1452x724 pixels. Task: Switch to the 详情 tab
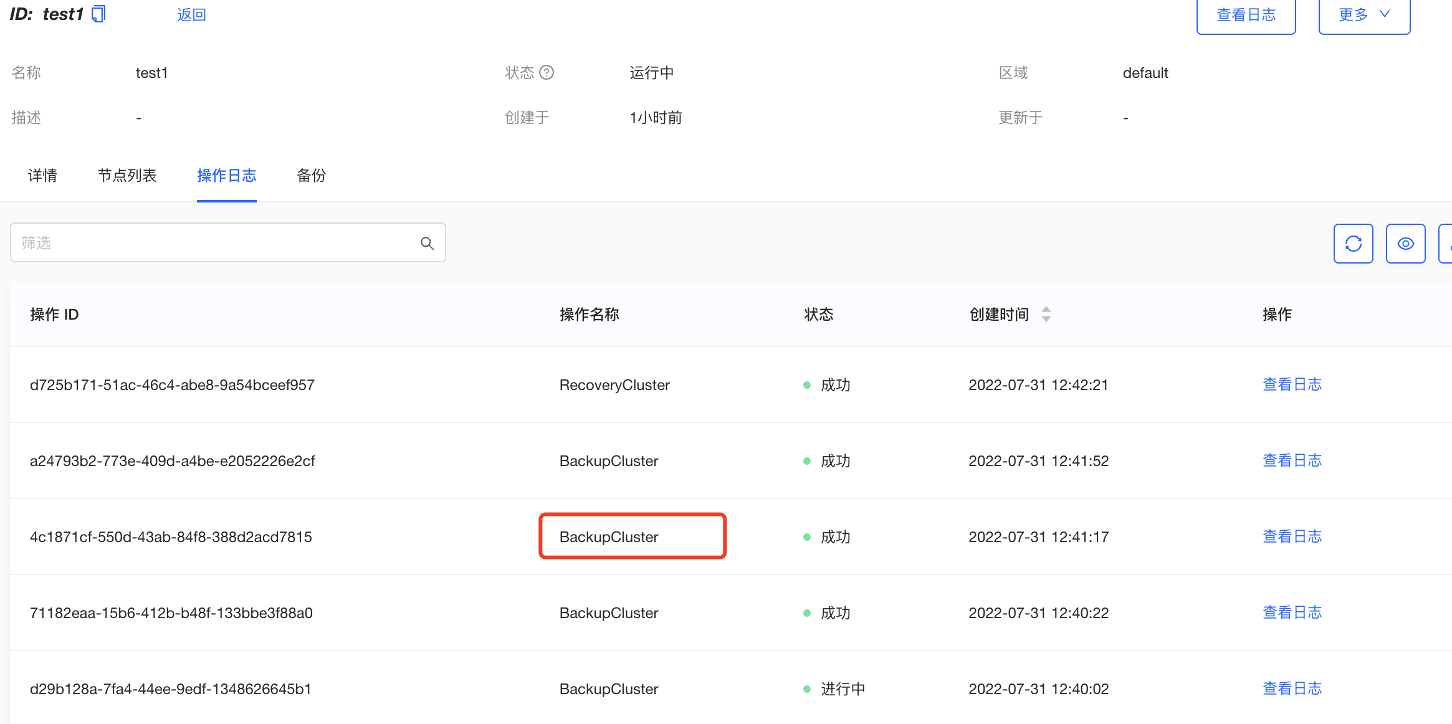coord(42,175)
